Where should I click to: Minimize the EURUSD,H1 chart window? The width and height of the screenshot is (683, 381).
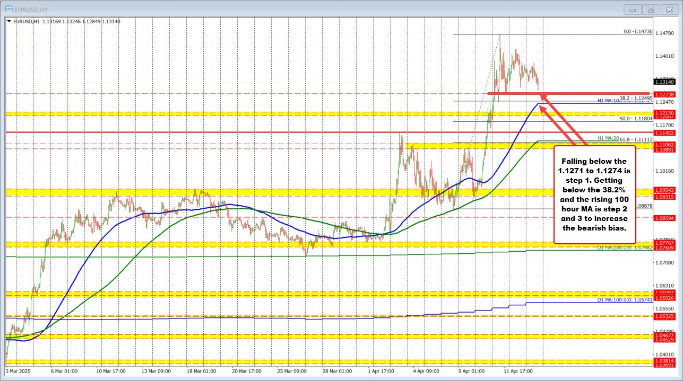pos(632,9)
